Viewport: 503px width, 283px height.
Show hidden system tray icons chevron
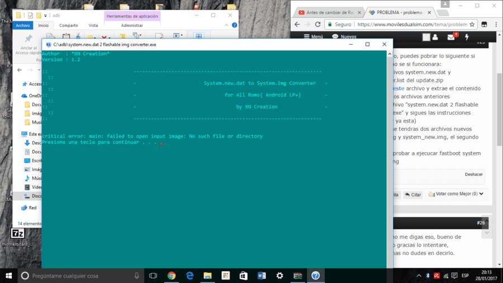click(x=419, y=276)
